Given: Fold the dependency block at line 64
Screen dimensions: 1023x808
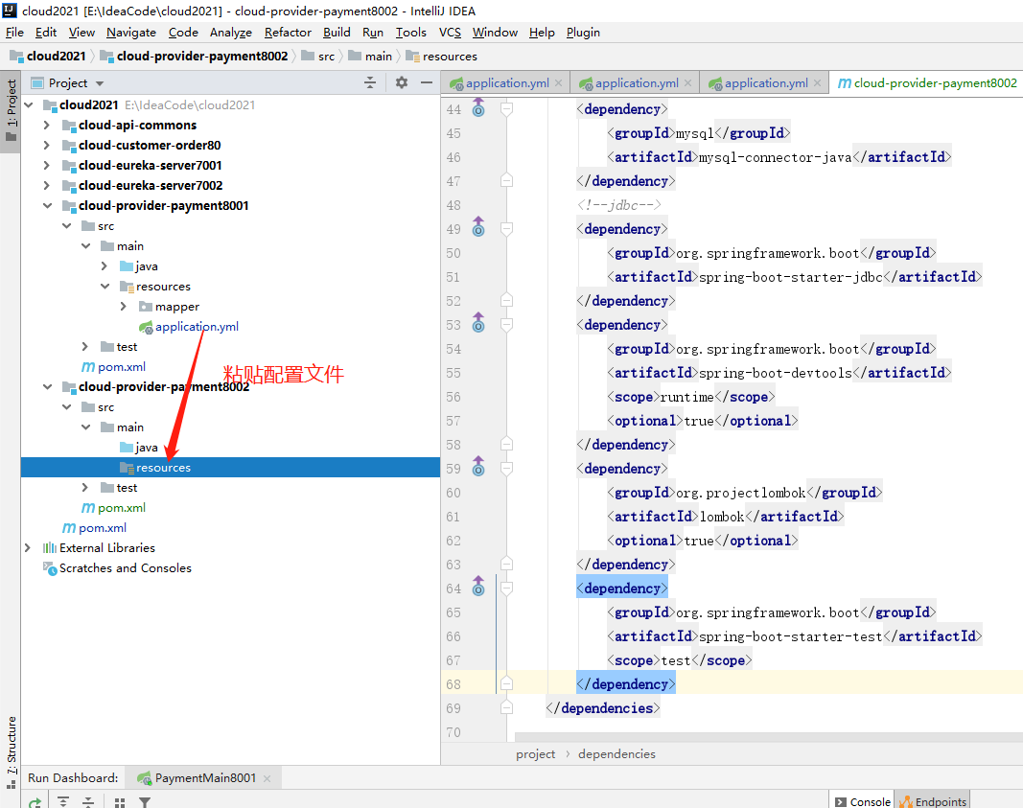Looking at the screenshot, I should [506, 589].
